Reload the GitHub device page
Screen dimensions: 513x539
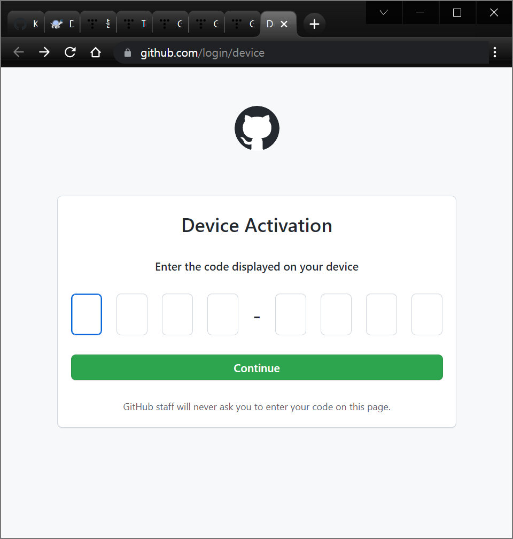[x=70, y=52]
